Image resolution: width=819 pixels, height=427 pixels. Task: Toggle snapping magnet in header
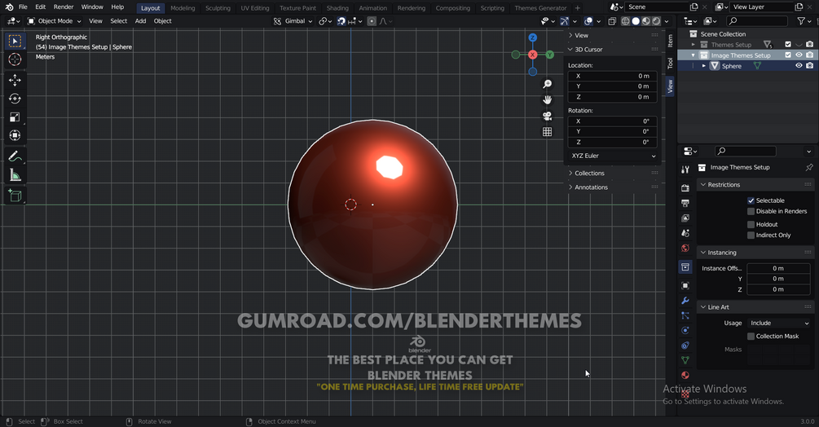tap(341, 21)
